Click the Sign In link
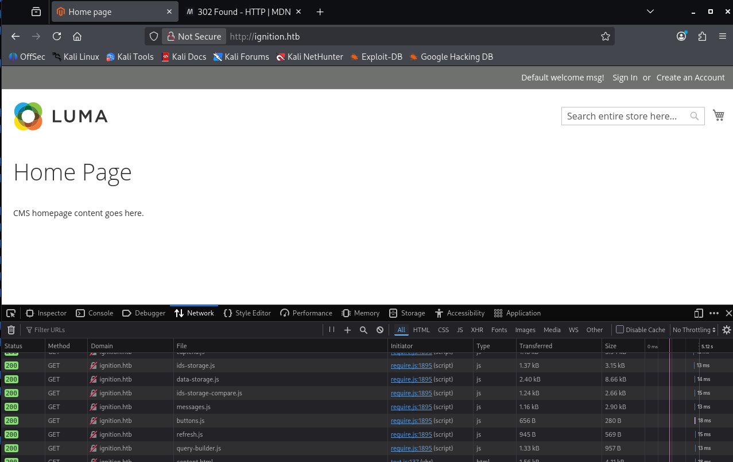The height and width of the screenshot is (462, 733). point(625,77)
